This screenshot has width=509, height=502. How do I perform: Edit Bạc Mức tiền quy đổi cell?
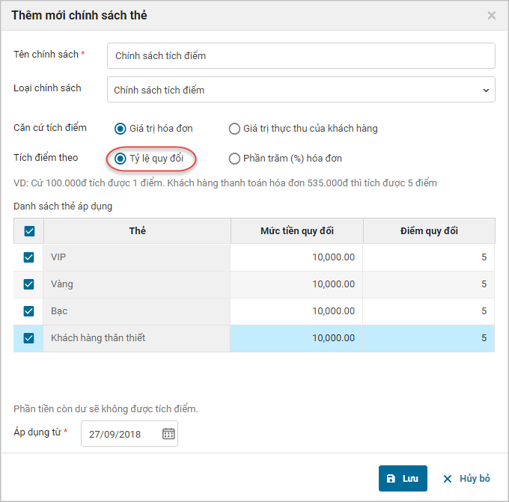coord(296,311)
